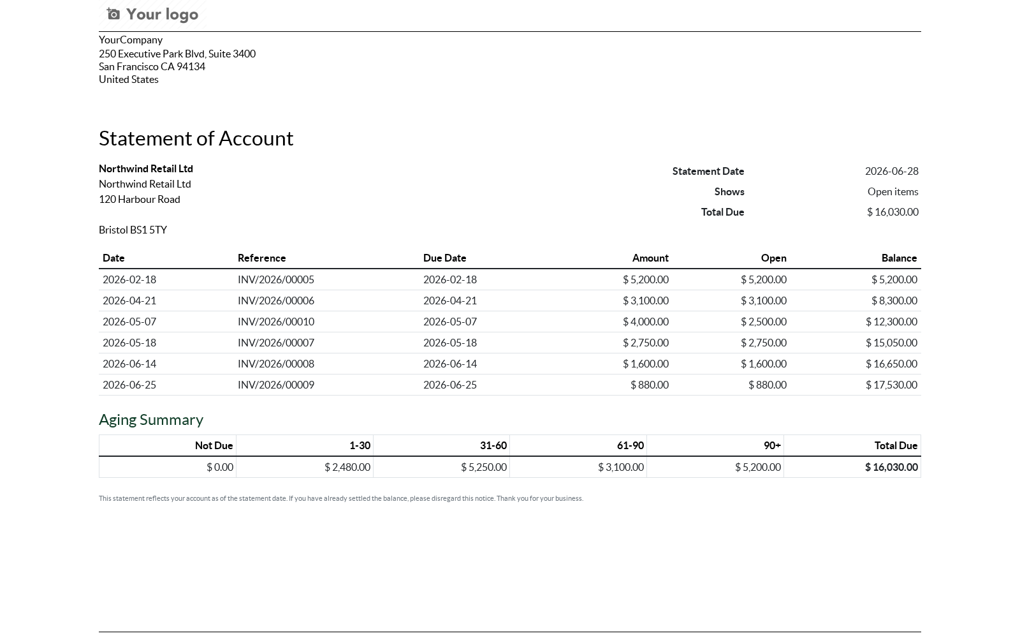Click the Not Due value $ 0.00
This screenshot has width=1020, height=638.
click(x=220, y=467)
